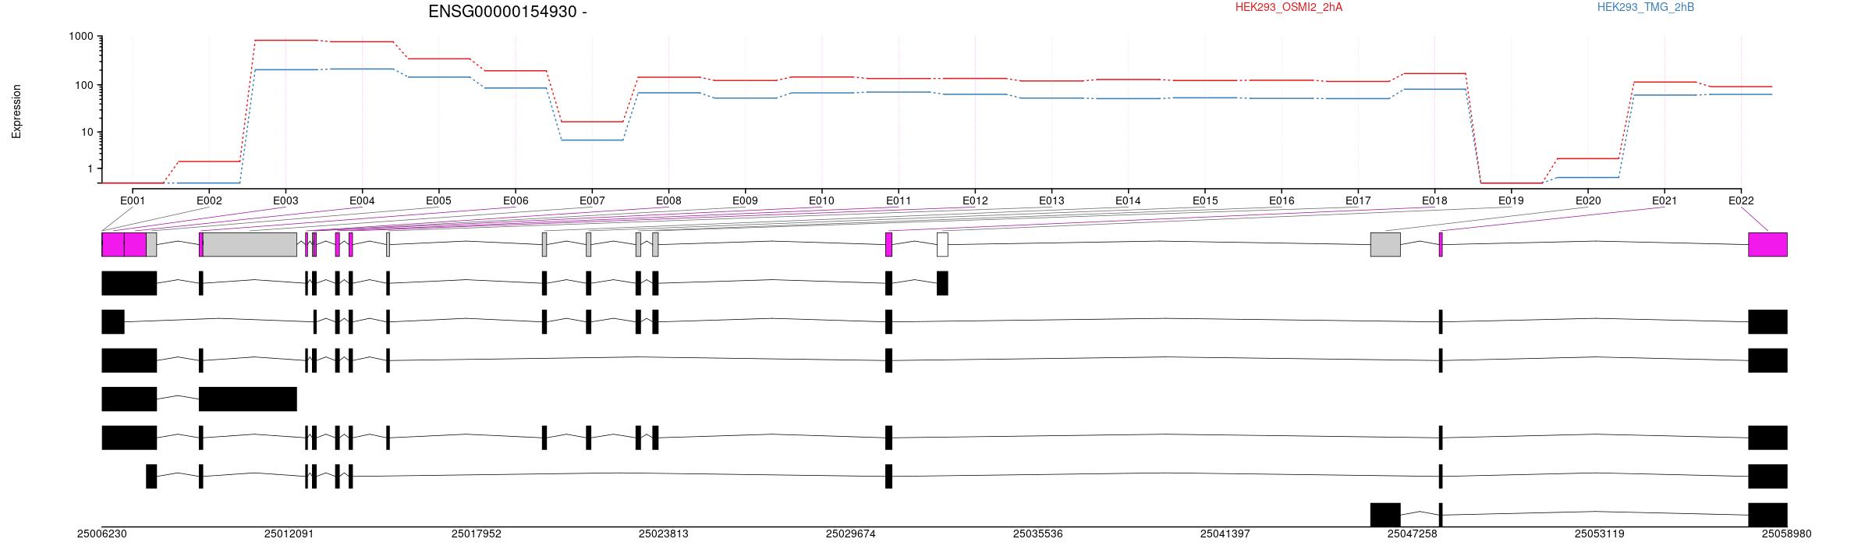Select exon label E021
This screenshot has height=546, width=1872.
tap(1665, 200)
